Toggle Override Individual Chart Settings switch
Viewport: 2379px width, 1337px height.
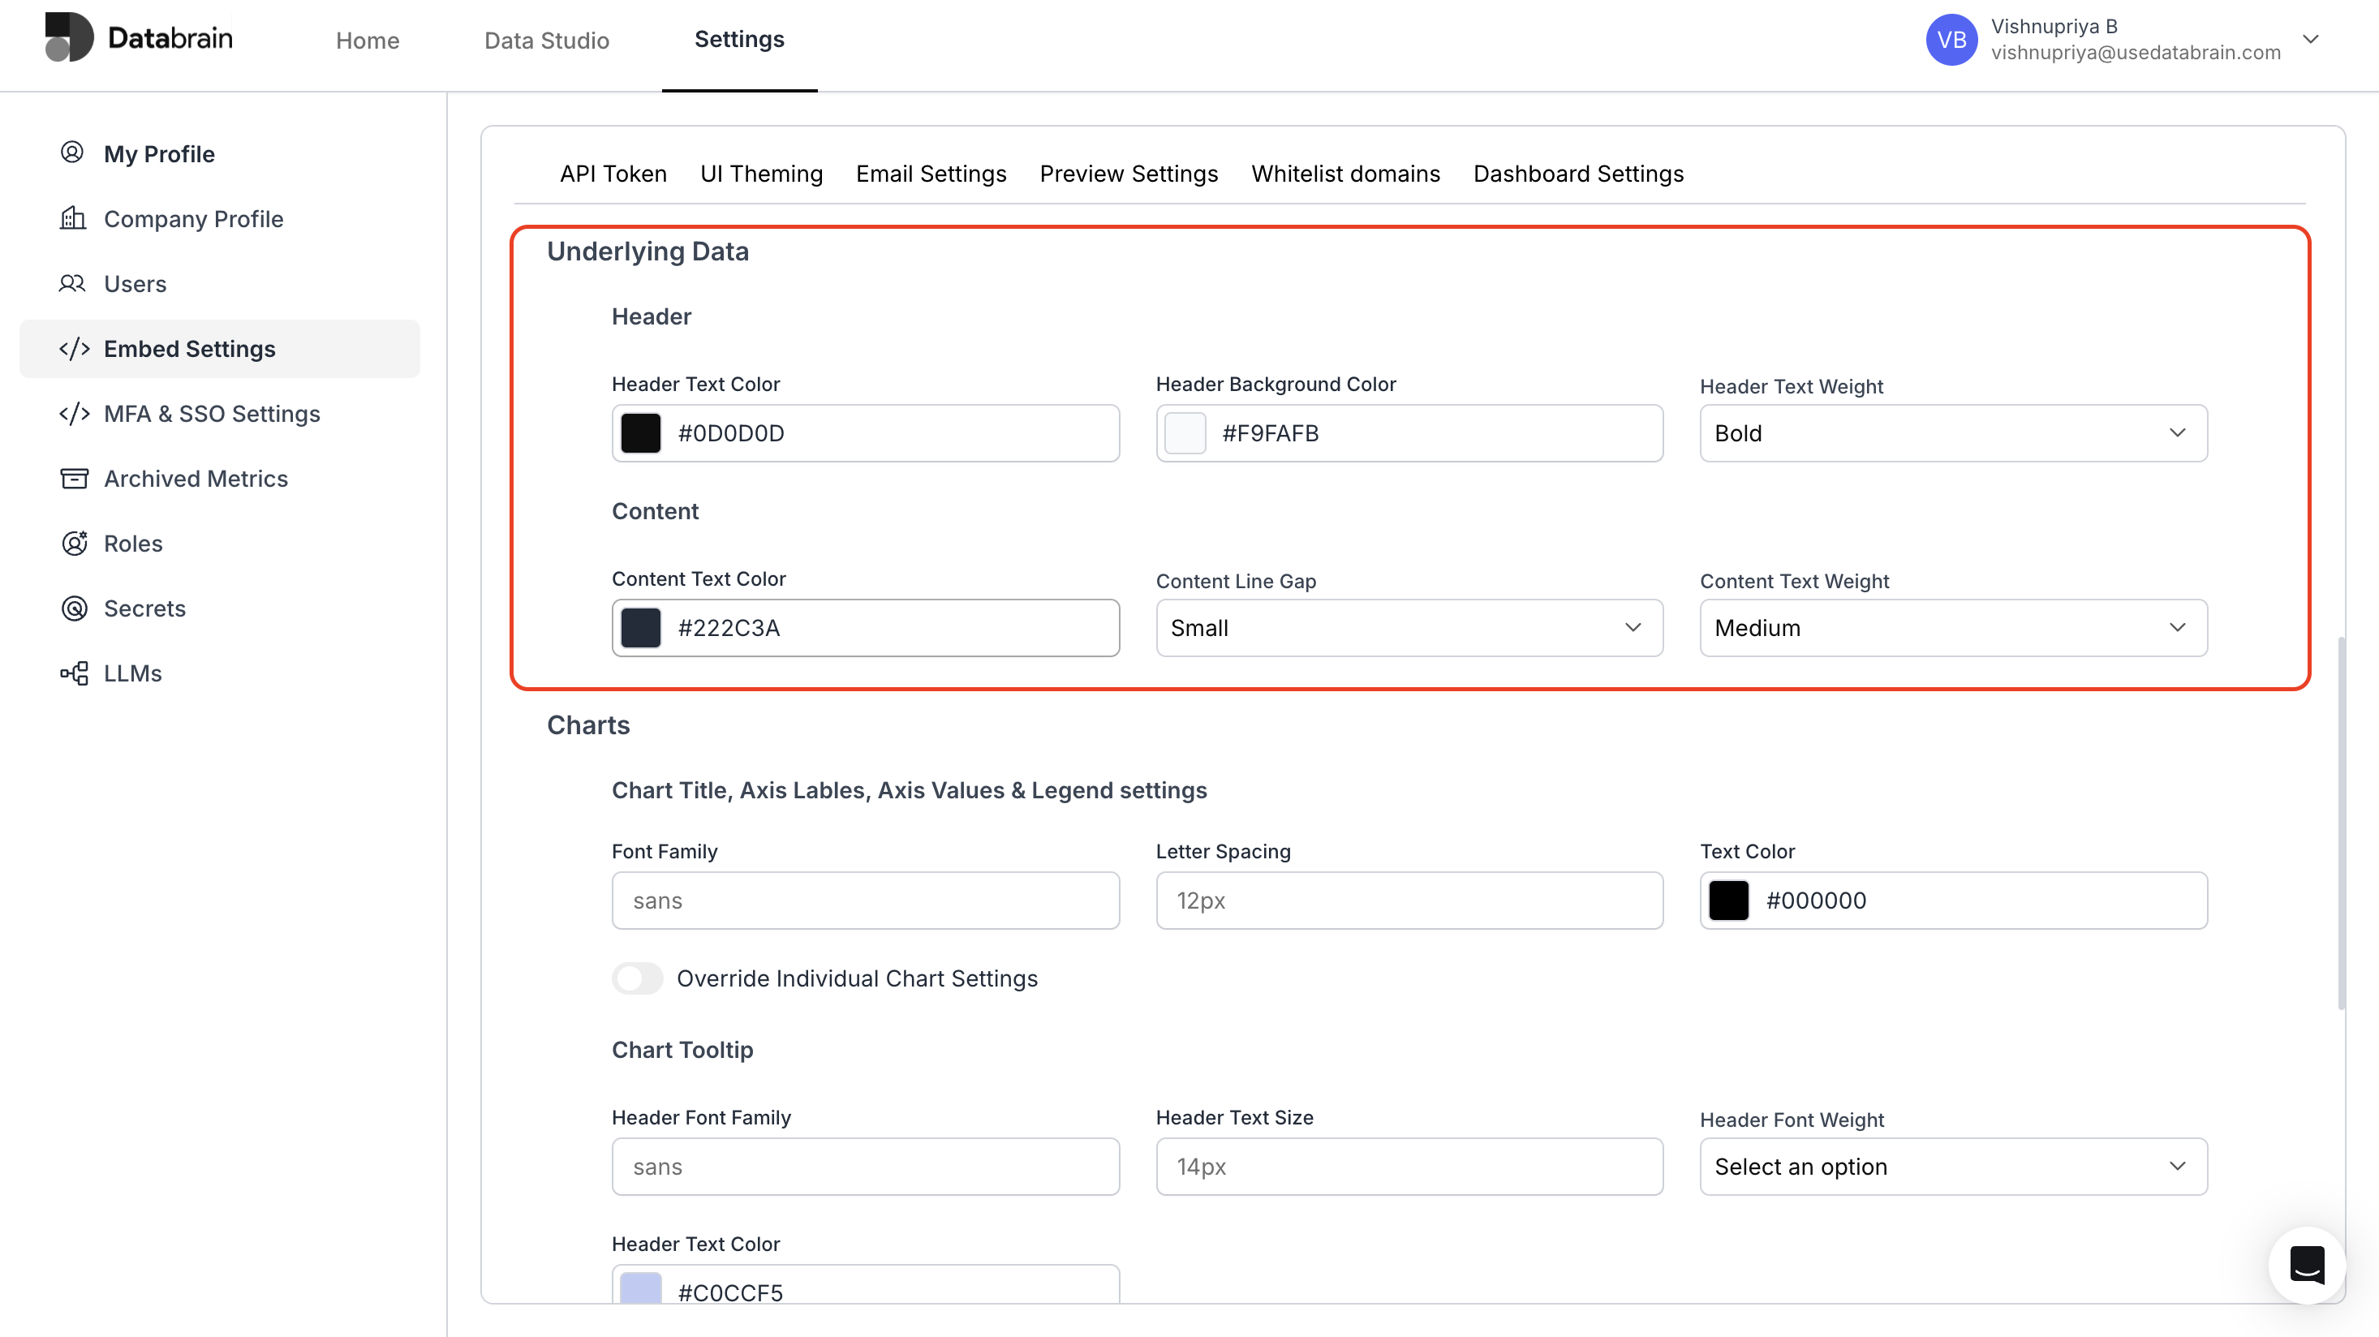point(637,978)
